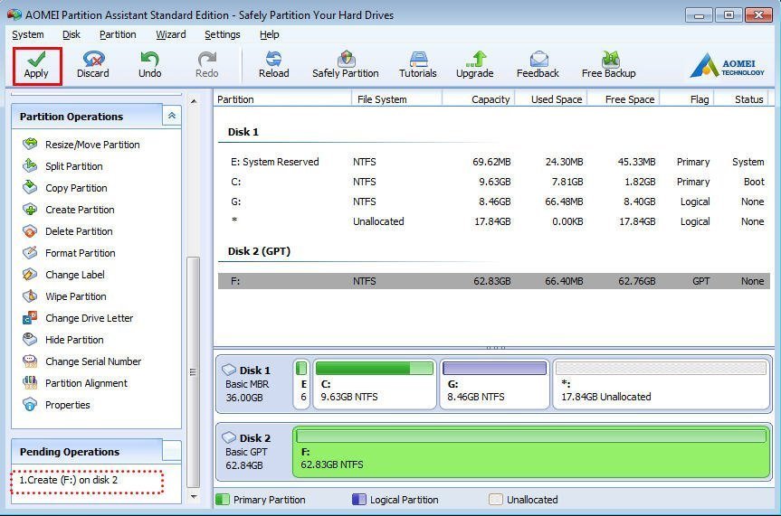
Task: Choose Change Label operation
Action: click(63, 275)
